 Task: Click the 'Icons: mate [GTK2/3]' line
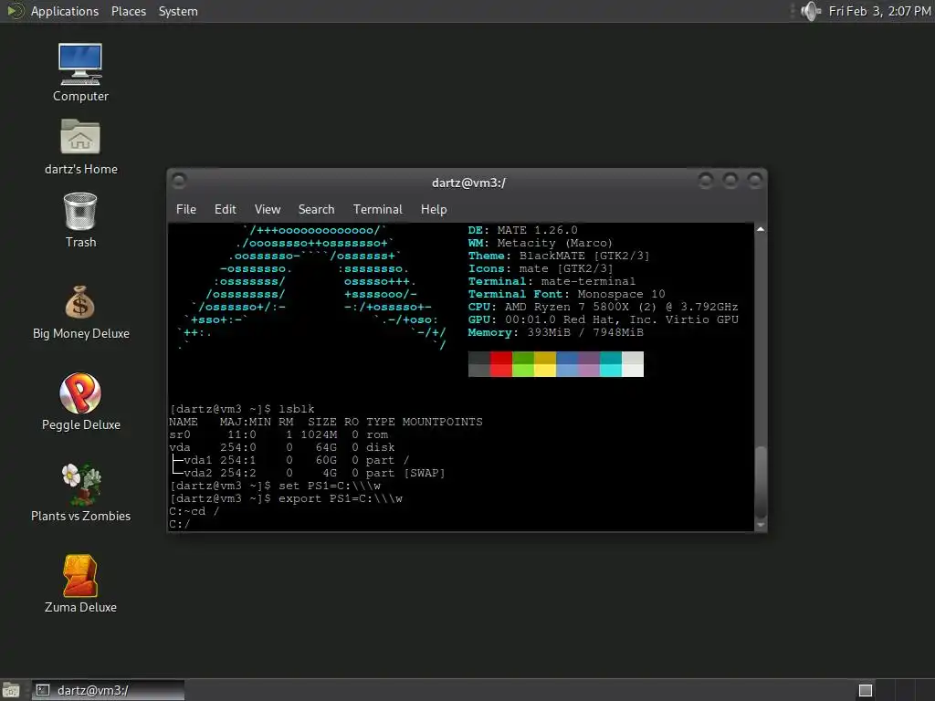pos(541,268)
